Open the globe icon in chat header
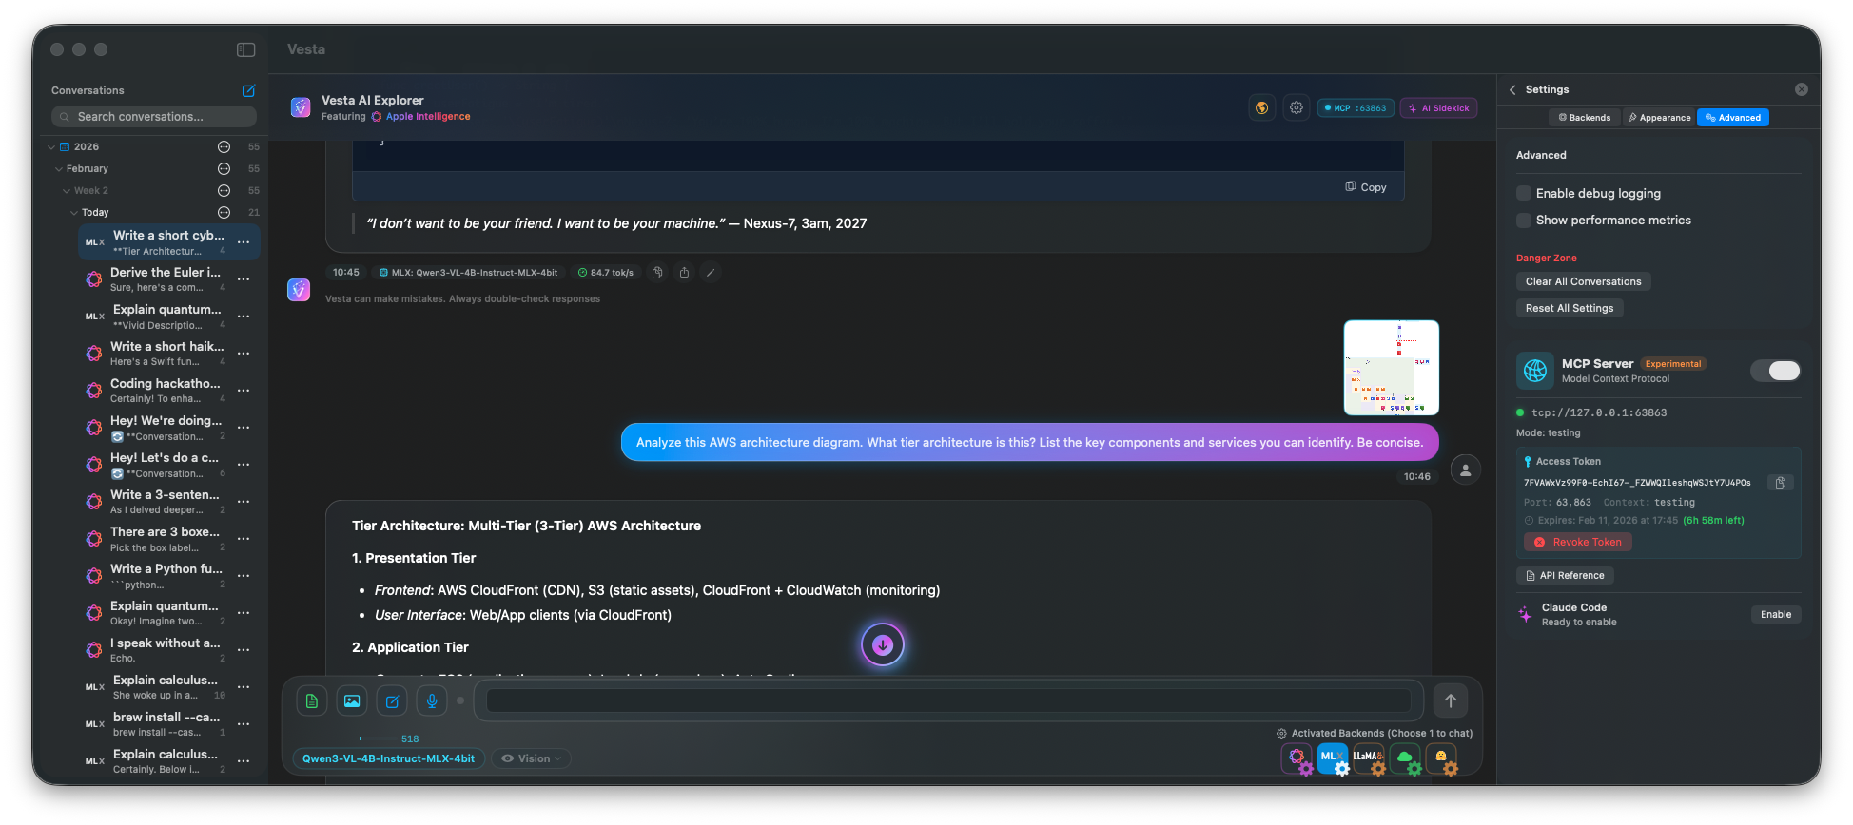The width and height of the screenshot is (1853, 825). [x=1261, y=108]
